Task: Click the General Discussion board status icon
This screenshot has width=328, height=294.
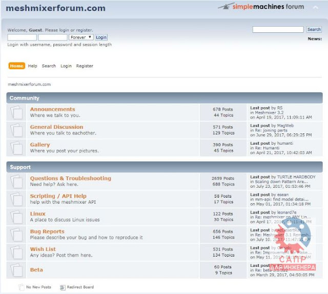Action: 16,130
